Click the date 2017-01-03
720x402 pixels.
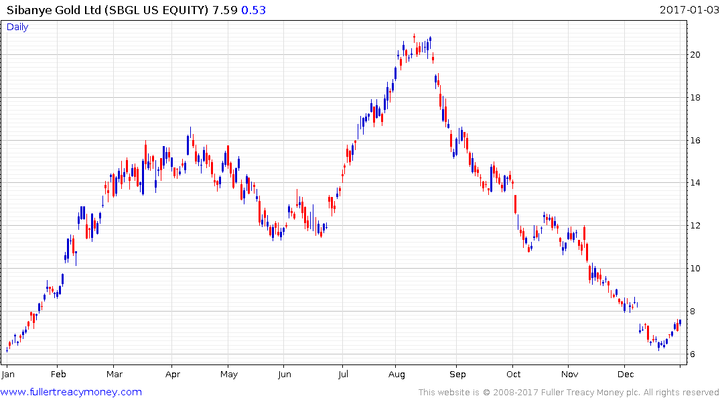point(689,9)
